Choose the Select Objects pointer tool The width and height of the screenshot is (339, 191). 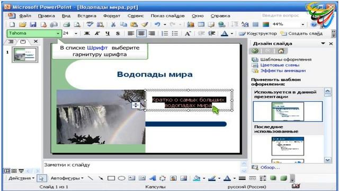pyautogui.click(x=41, y=178)
